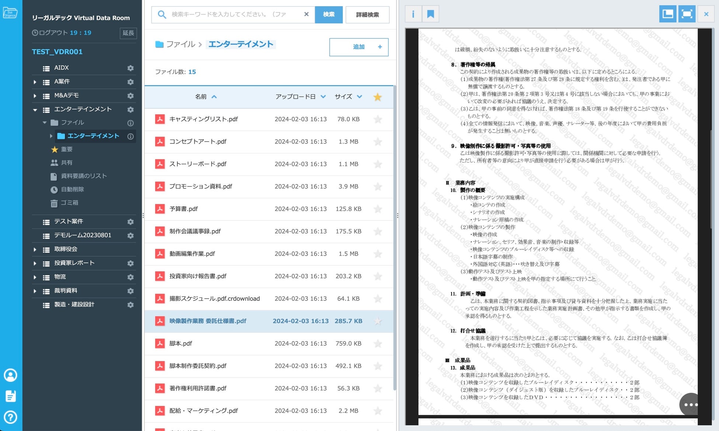Click the info icon in preview toolbar
The height and width of the screenshot is (431, 719).
(x=413, y=14)
